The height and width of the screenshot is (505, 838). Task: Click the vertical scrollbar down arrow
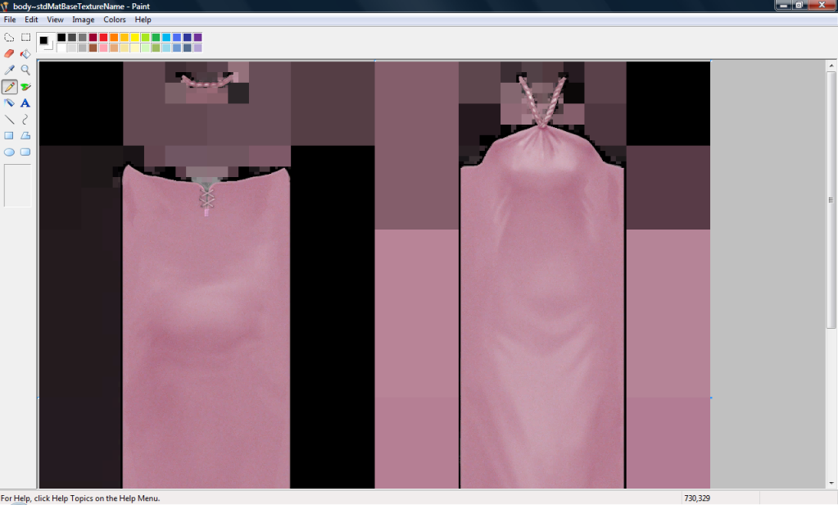tap(831, 483)
